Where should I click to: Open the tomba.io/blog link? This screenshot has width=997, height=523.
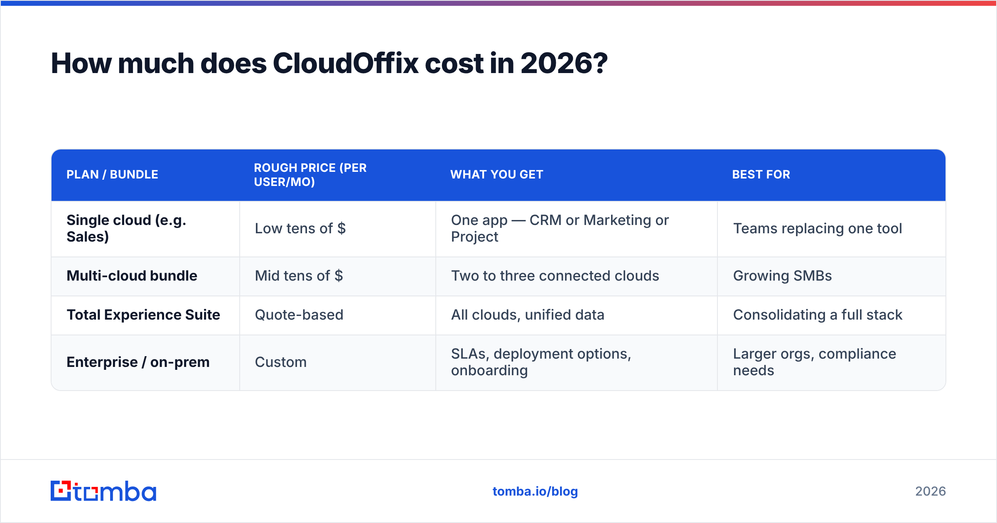(535, 491)
